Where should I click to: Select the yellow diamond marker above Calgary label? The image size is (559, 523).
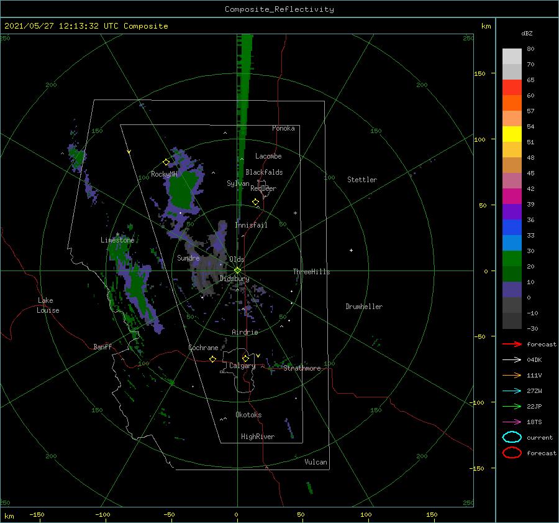[245, 358]
